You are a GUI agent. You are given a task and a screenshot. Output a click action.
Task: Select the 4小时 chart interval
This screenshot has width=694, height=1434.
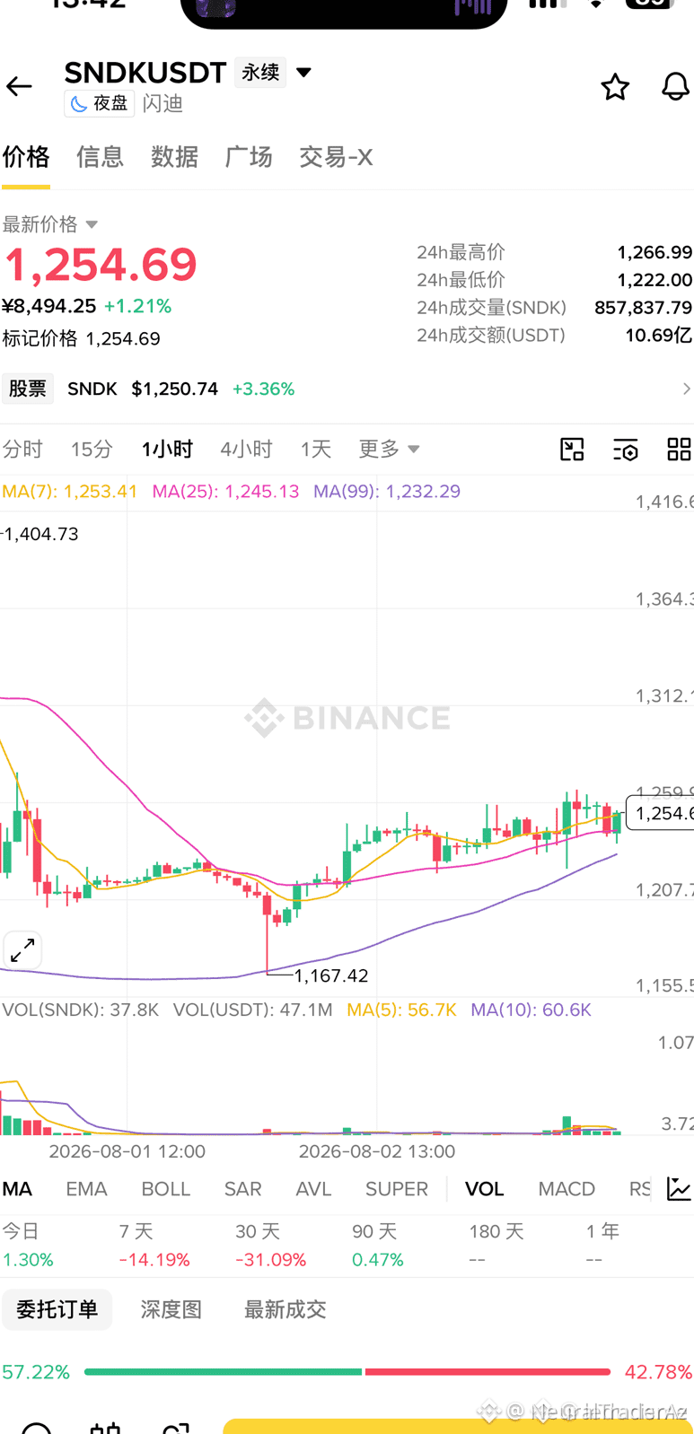[x=246, y=449]
